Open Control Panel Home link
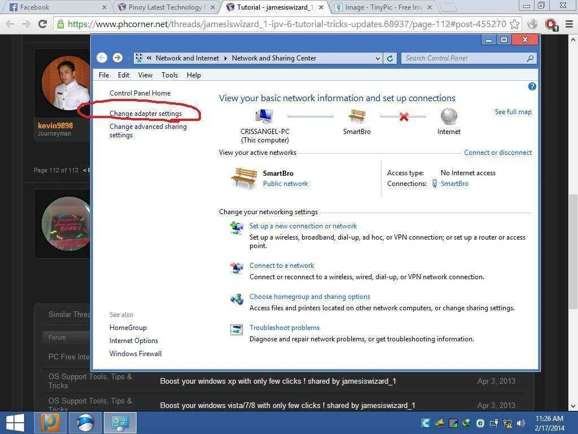 pos(140,93)
